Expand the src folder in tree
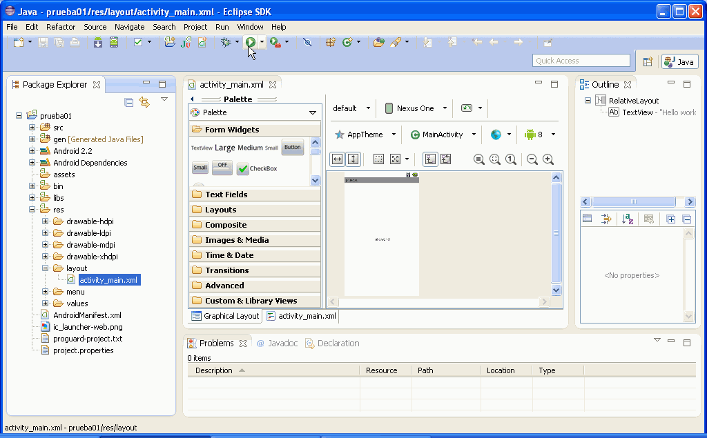 (32, 128)
